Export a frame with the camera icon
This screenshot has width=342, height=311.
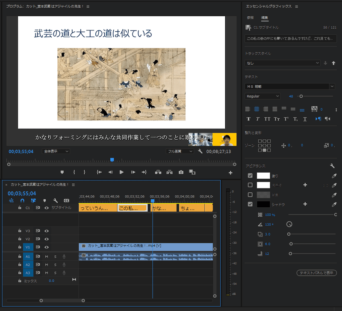pyautogui.click(x=181, y=172)
